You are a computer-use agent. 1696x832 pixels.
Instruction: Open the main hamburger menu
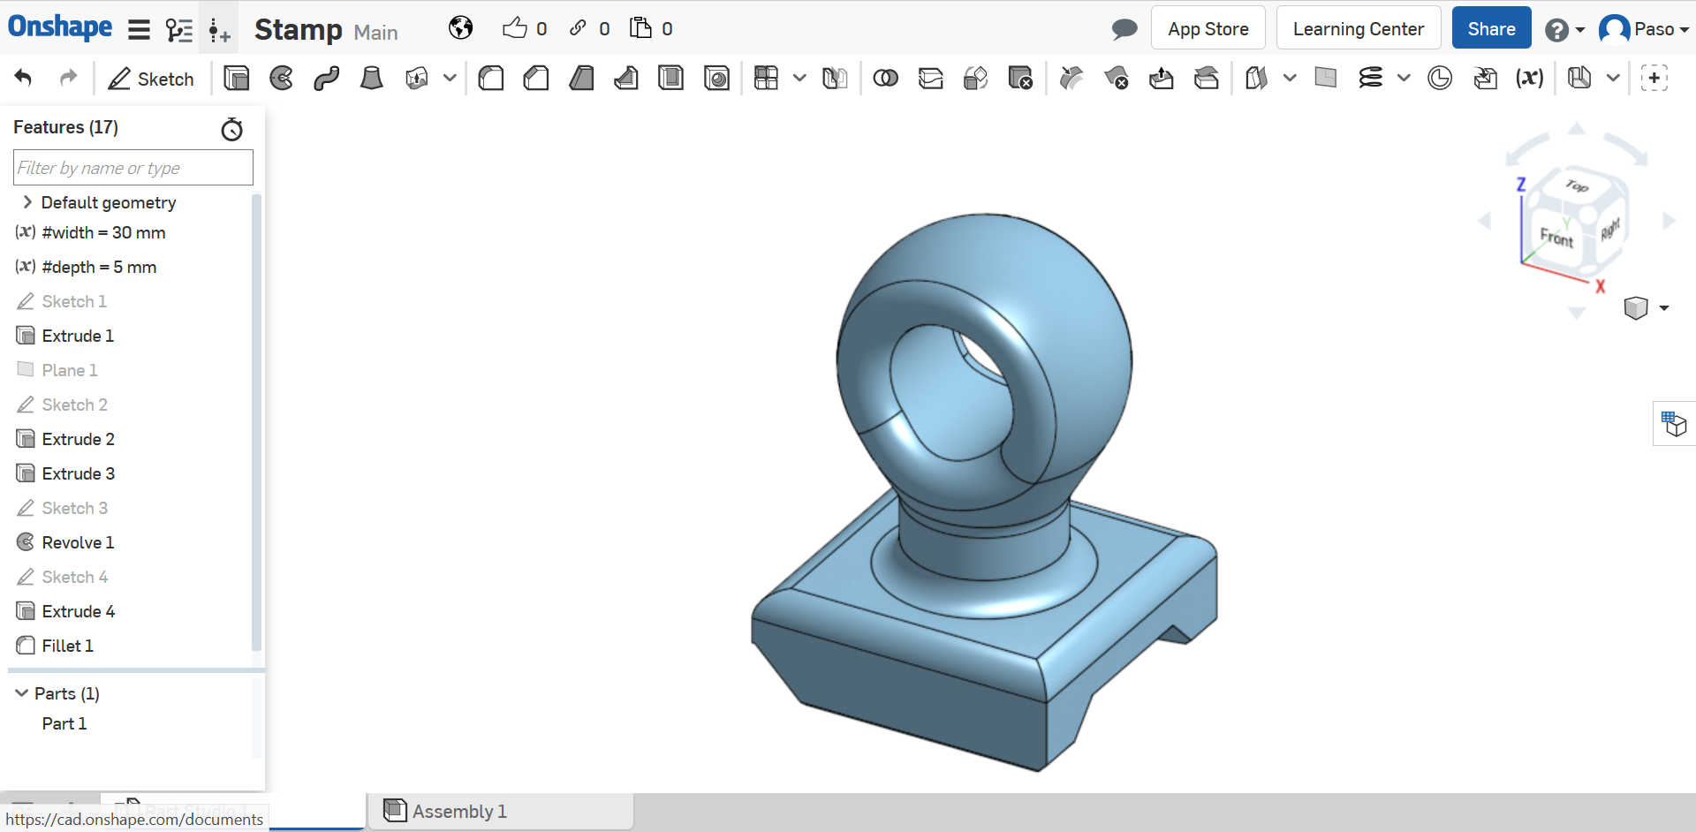tap(139, 30)
